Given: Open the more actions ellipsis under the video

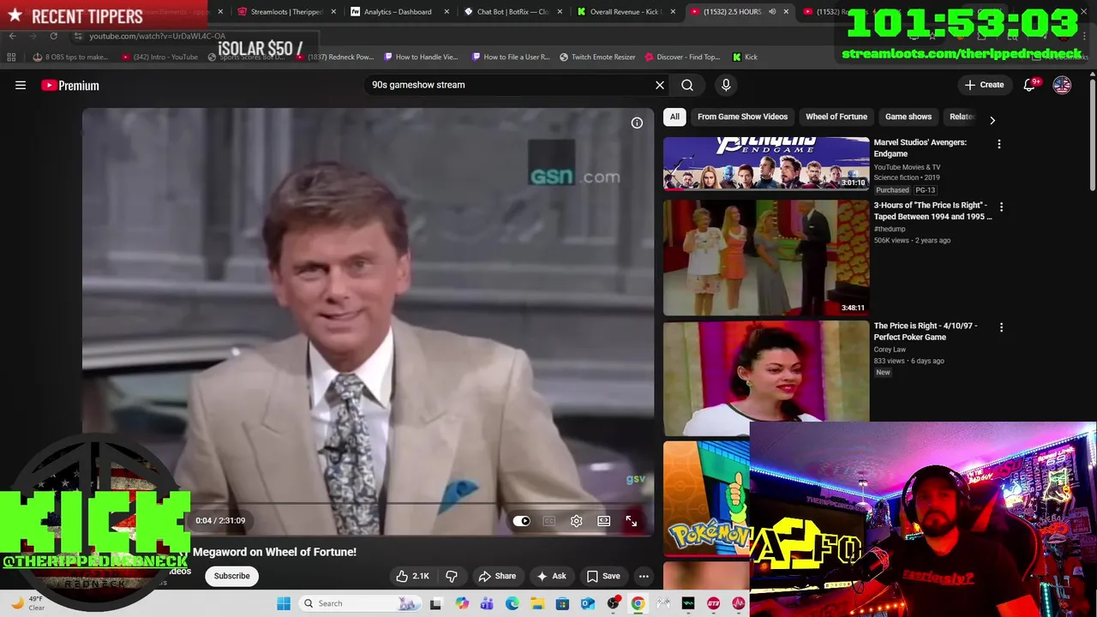Looking at the screenshot, I should 644,576.
